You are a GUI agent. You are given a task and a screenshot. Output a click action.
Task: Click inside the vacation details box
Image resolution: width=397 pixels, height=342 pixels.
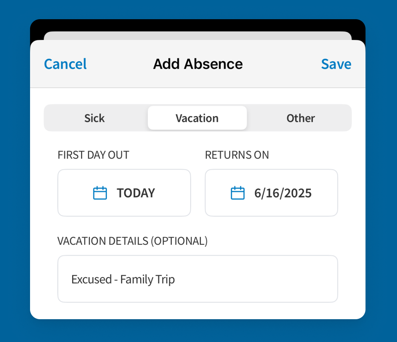[197, 279]
